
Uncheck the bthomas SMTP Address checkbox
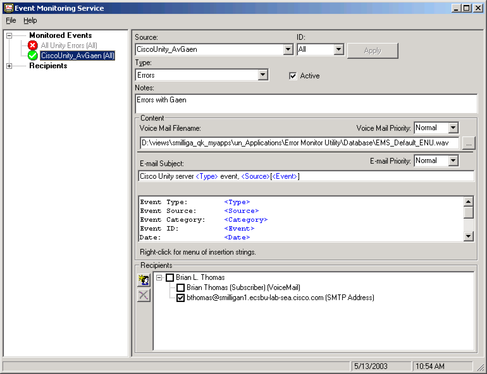click(180, 298)
